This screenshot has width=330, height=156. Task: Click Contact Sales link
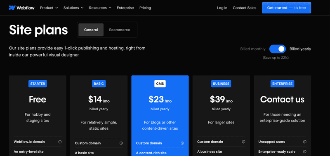coord(245,8)
